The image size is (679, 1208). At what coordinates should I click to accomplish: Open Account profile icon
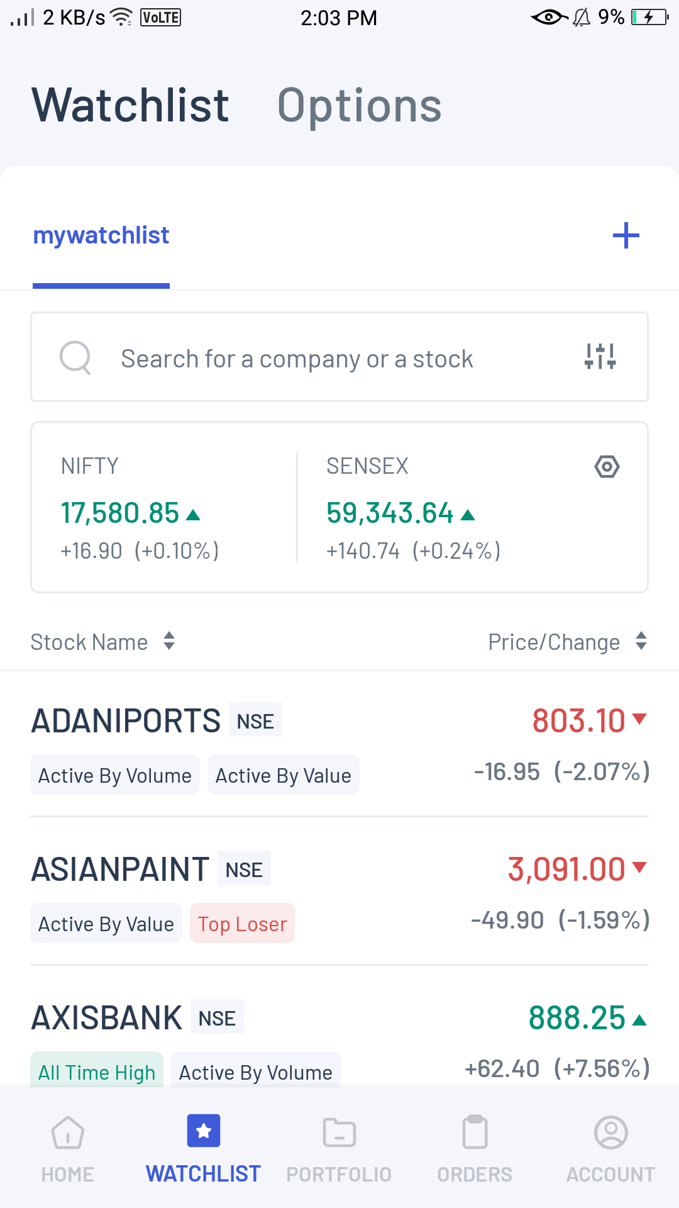(610, 1132)
